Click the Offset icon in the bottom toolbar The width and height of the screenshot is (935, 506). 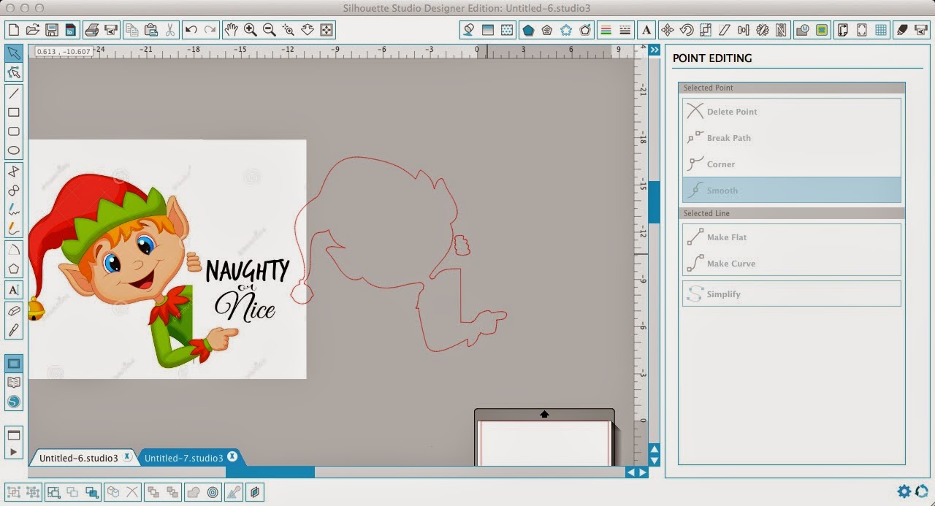pyautogui.click(x=213, y=492)
